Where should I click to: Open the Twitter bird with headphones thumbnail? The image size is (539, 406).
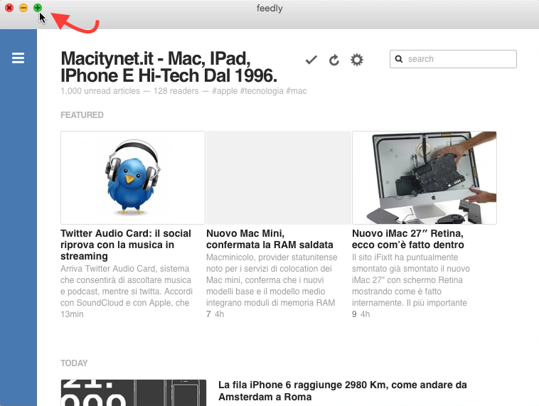133,178
